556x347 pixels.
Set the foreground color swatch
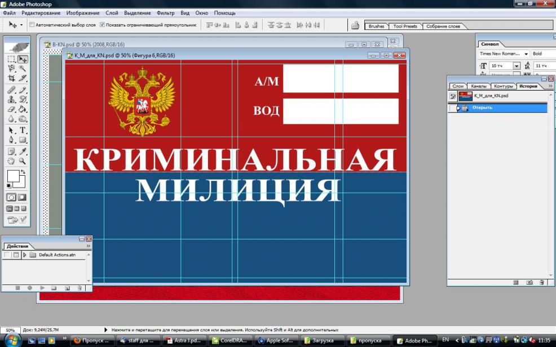pos(14,176)
